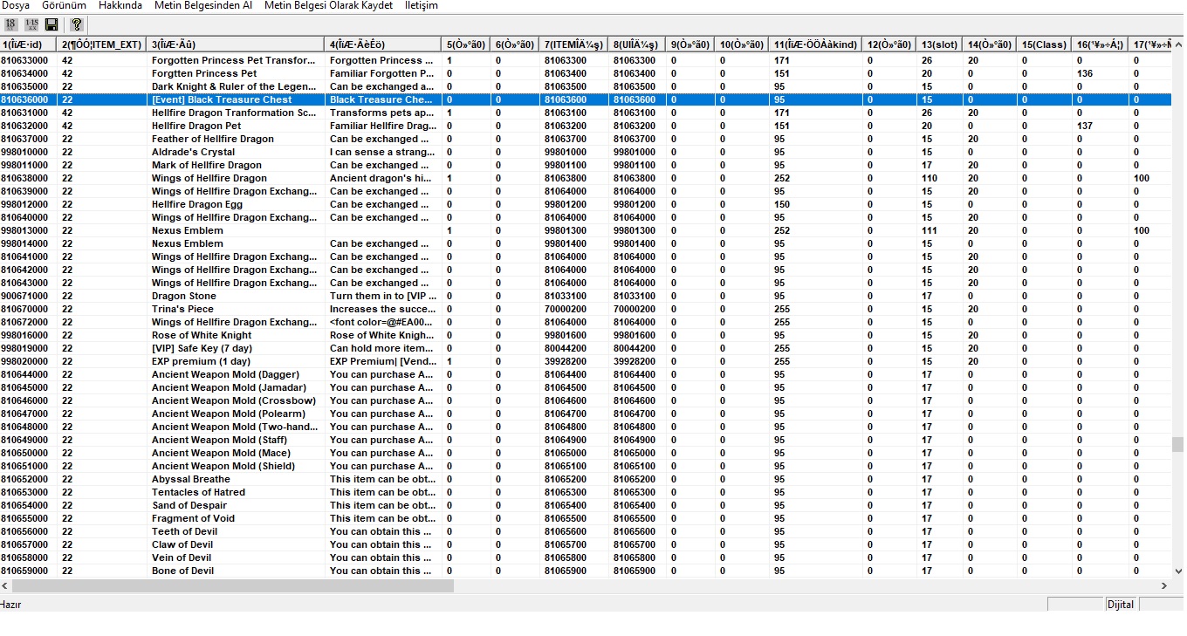The height and width of the screenshot is (636, 1187).
Task: Select 'Ancient Weapon Mold (Dagger)' row
Action: click(x=585, y=374)
